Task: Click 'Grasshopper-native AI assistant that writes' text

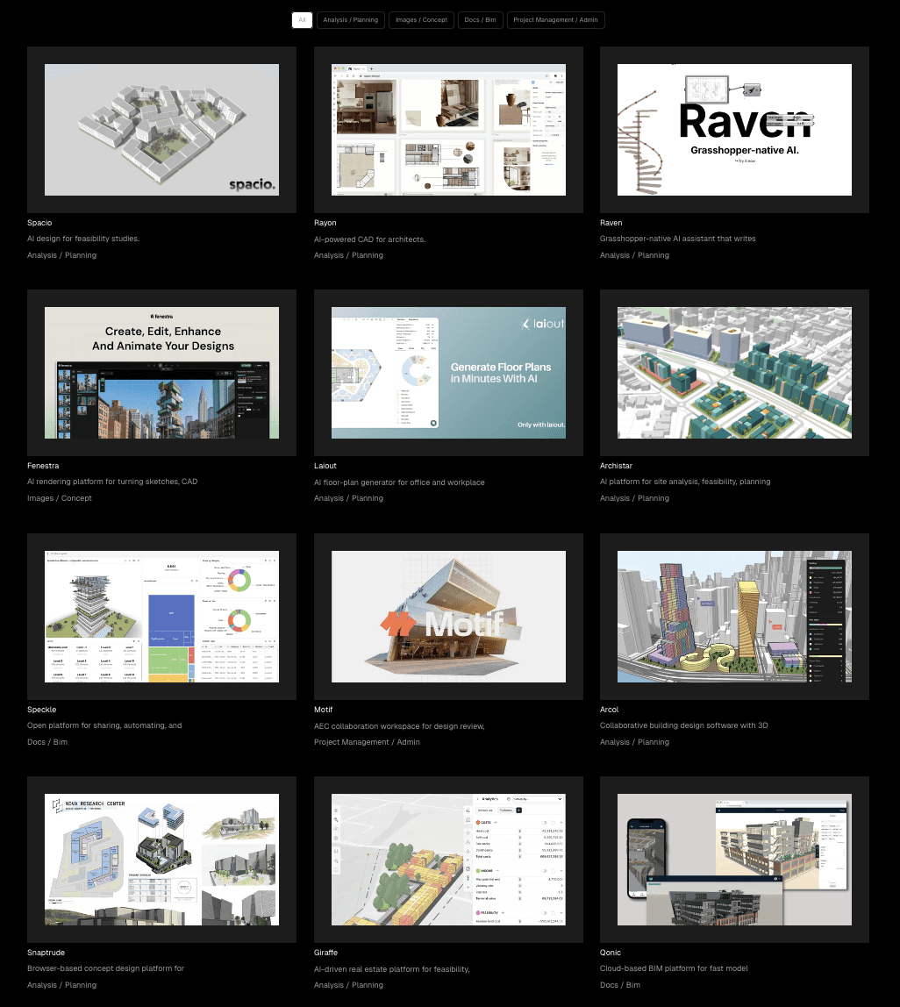Action: click(x=678, y=239)
